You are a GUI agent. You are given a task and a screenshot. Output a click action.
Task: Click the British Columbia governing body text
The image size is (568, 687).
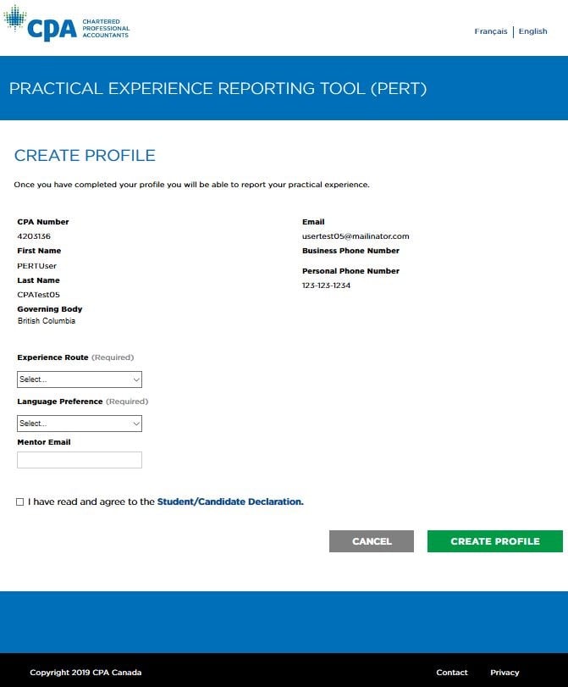coord(47,321)
